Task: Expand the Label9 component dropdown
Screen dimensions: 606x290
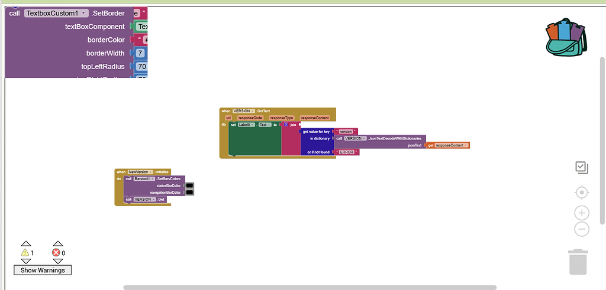Action: (x=247, y=125)
